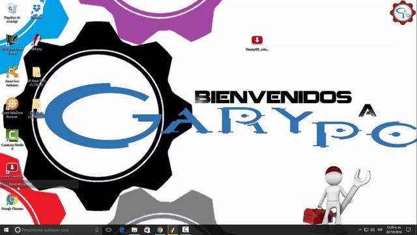
Task: Open the taskbar clock and date
Action: click(394, 230)
